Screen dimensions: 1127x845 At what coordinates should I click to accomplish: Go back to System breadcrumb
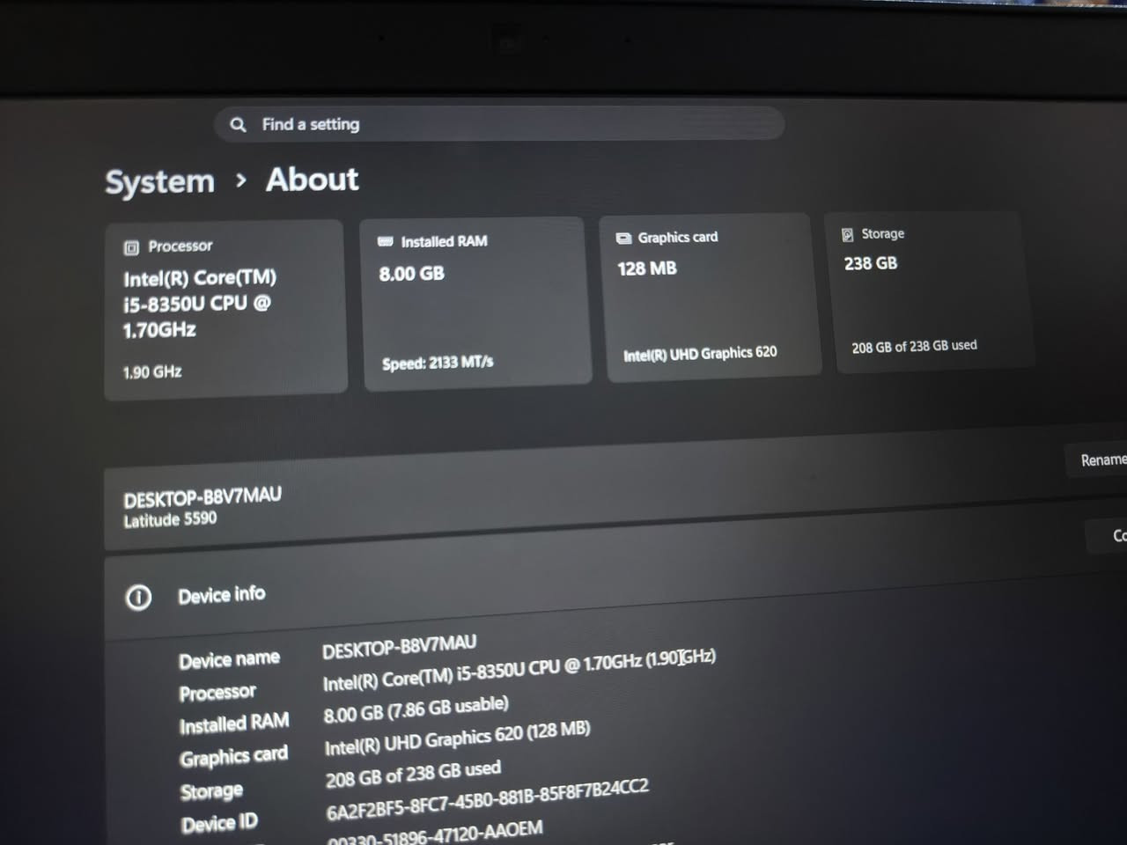pyautogui.click(x=159, y=181)
